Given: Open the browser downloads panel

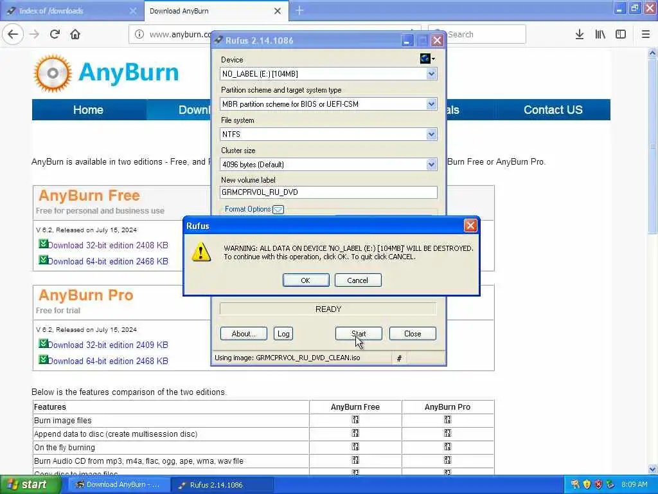Looking at the screenshot, I should [x=580, y=34].
